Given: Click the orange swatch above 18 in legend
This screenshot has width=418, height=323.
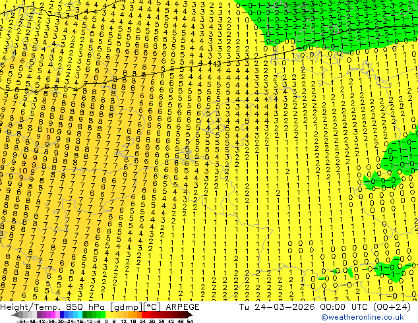Looking at the screenshot, I should tap(135, 315).
